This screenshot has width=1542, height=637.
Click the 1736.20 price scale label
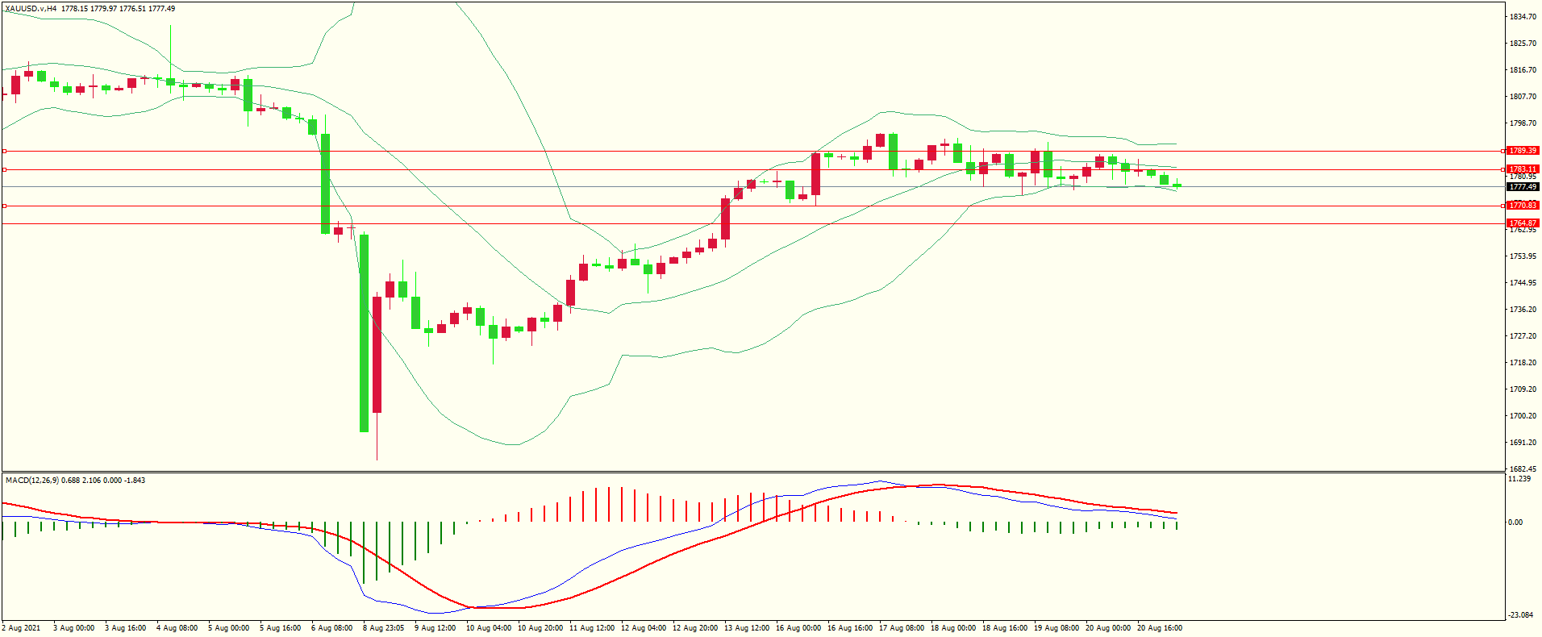click(x=1523, y=310)
